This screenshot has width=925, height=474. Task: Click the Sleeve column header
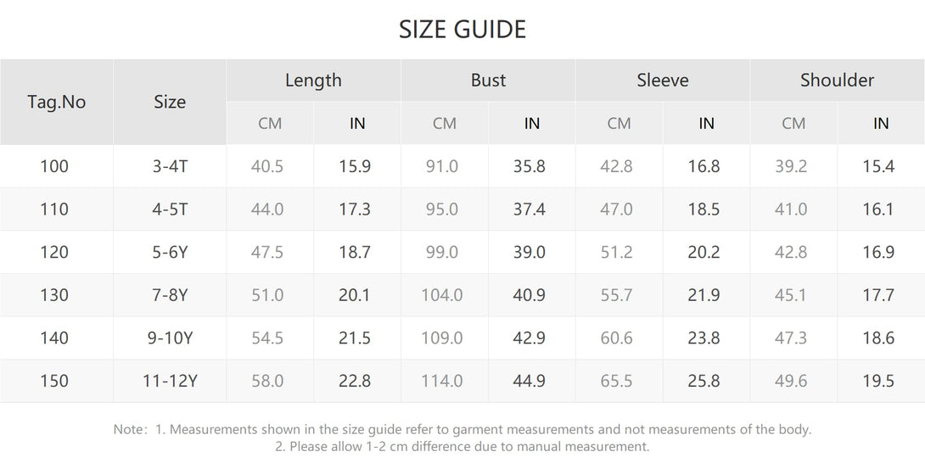click(x=663, y=81)
